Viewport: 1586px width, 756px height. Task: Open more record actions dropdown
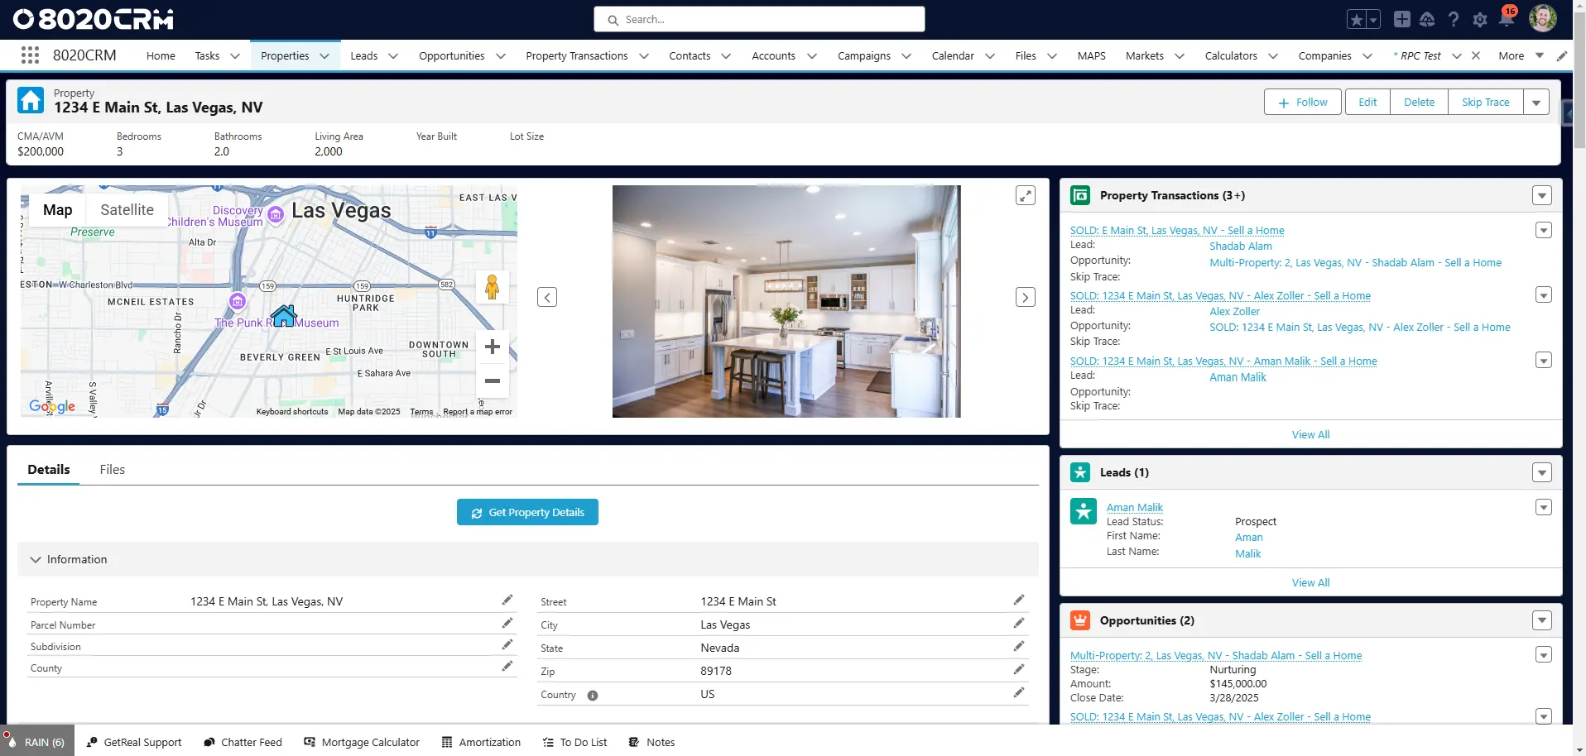tap(1536, 103)
